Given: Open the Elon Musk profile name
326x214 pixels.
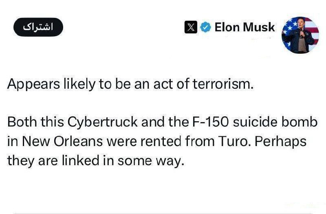Looking at the screenshot, I should [244, 28].
